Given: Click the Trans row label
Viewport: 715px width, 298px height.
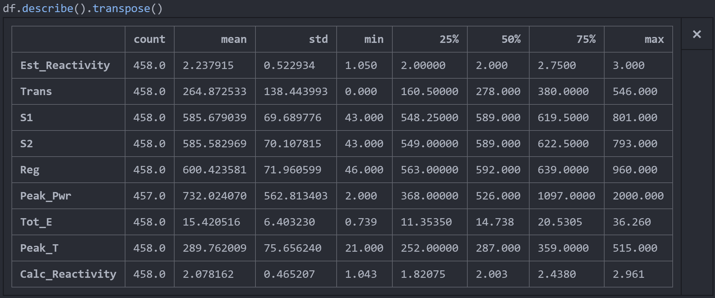Looking at the screenshot, I should click(36, 91).
